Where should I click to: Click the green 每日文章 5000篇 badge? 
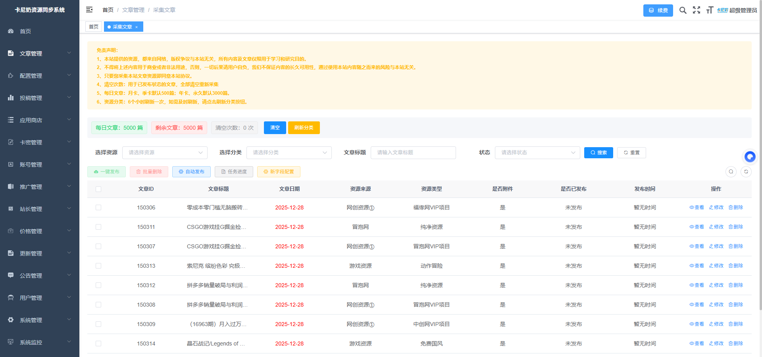point(119,128)
